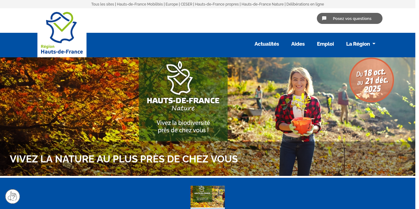This screenshot has height=209, width=419.
Task: Click the orange date badge Du 18 oct.
Action: pos(371,80)
